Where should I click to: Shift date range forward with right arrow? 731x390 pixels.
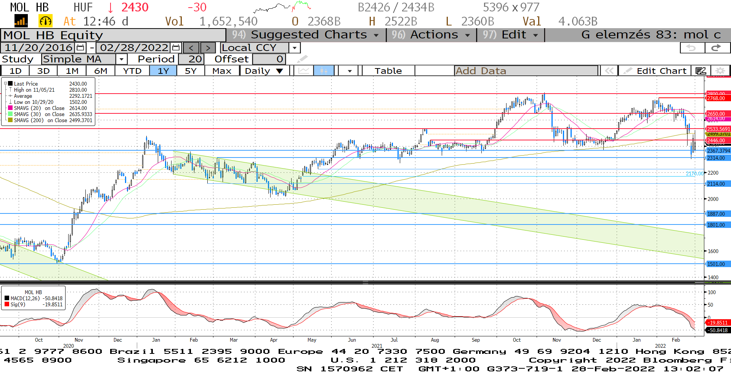[208, 48]
